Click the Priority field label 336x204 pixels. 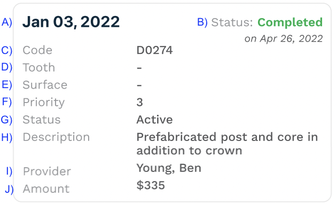44,103
